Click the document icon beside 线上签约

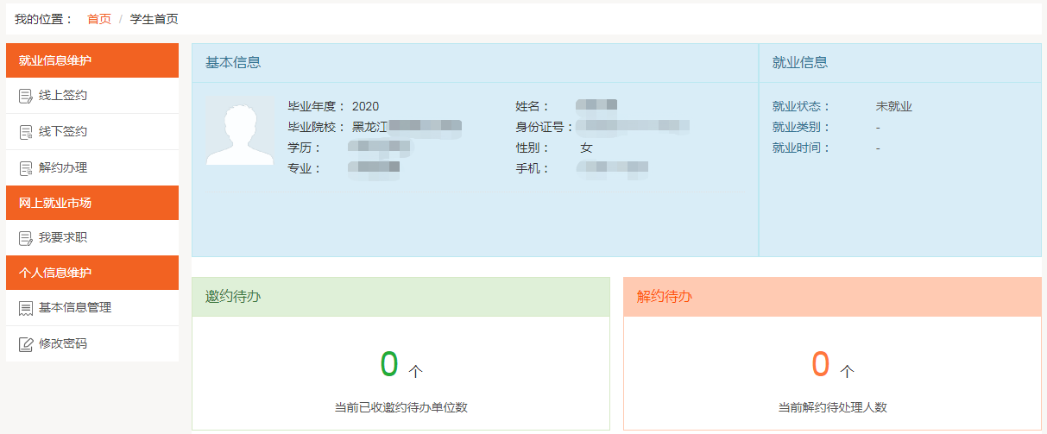coord(26,96)
